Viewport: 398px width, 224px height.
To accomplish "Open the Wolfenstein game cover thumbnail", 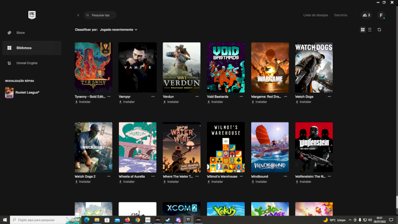I will pos(314,147).
